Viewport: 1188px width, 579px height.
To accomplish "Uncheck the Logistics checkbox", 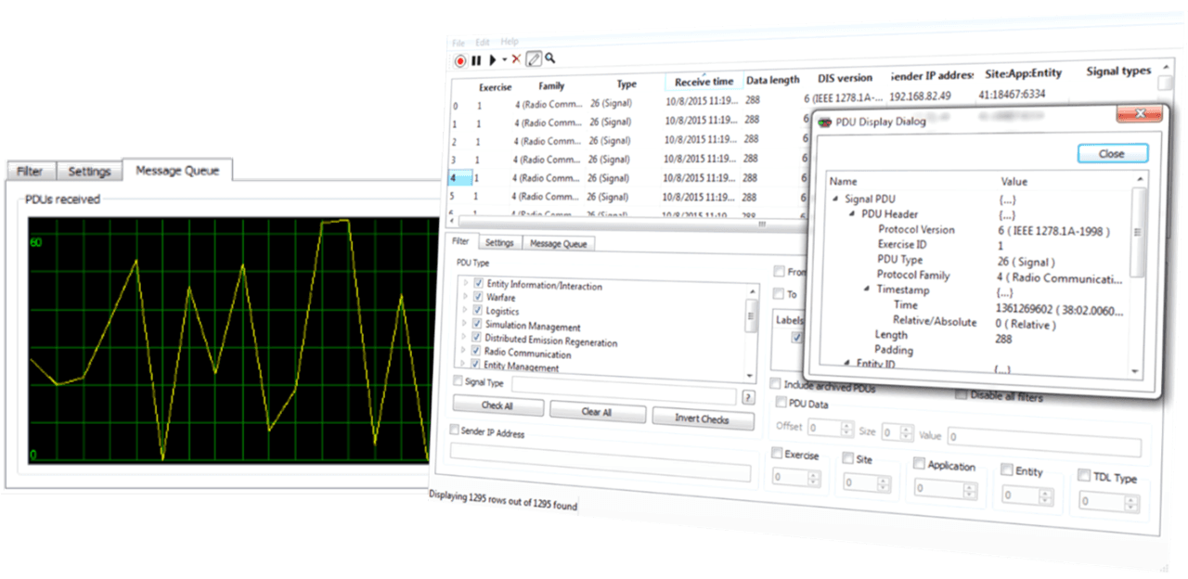I will (479, 311).
